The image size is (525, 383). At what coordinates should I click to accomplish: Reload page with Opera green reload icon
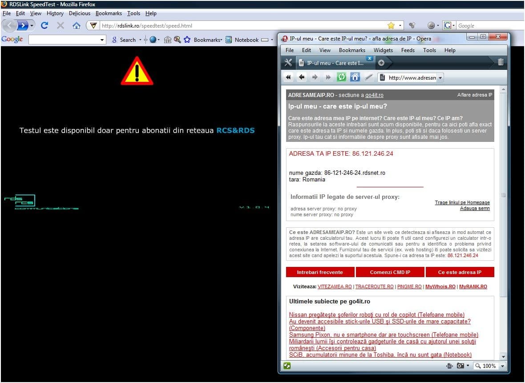click(341, 77)
